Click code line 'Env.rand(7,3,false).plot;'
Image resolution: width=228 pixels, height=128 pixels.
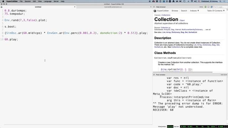(x=26, y=20)
